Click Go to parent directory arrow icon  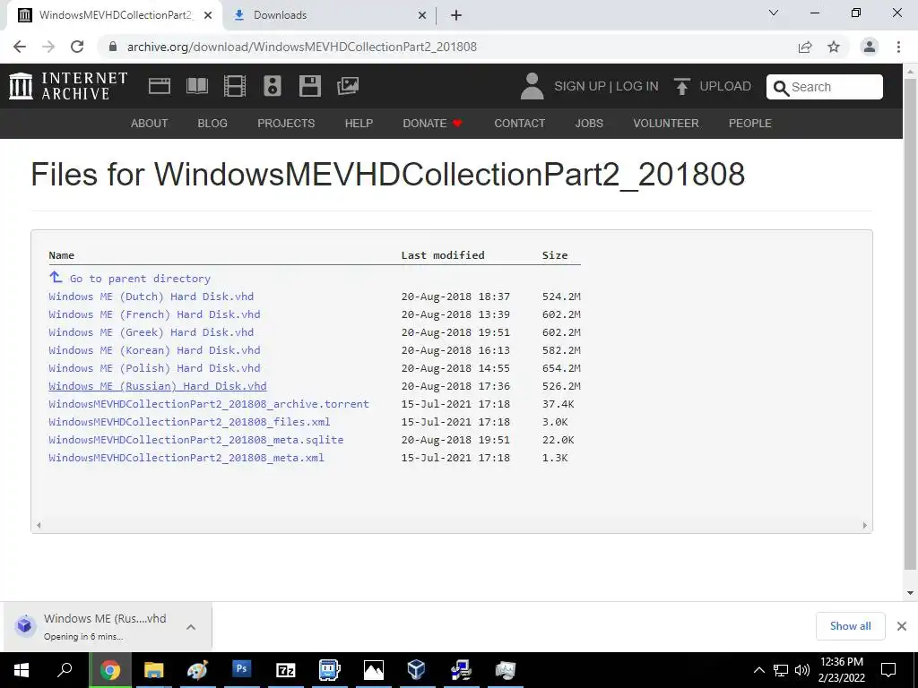pyautogui.click(x=56, y=277)
